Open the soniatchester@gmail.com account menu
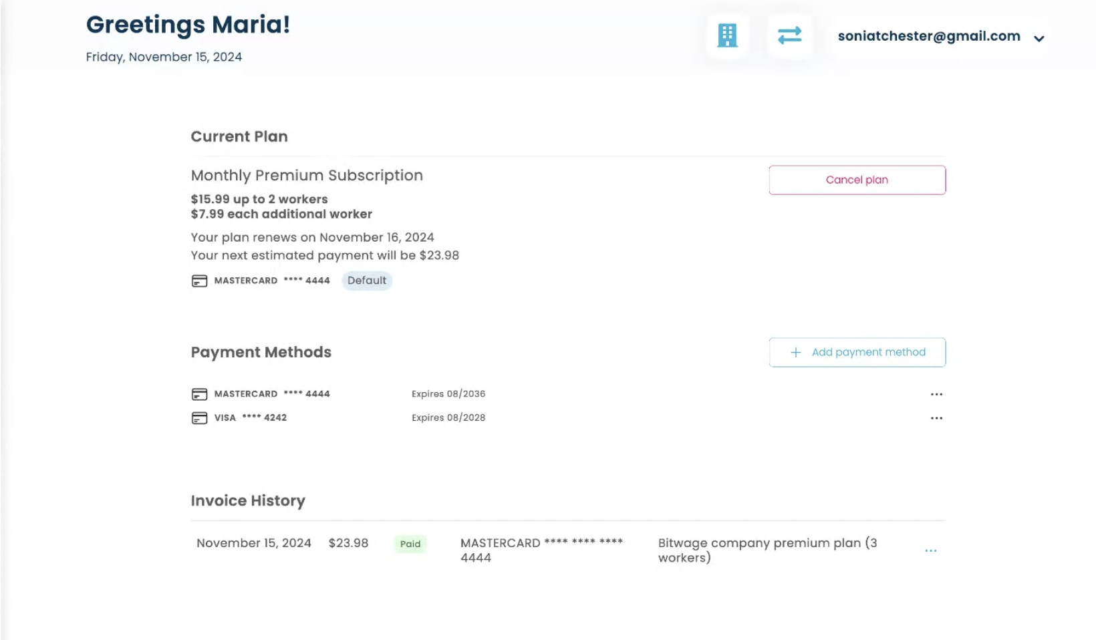Image resolution: width=1096 pixels, height=640 pixels. [928, 36]
